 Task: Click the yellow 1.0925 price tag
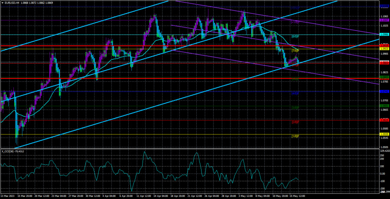pos(384,48)
